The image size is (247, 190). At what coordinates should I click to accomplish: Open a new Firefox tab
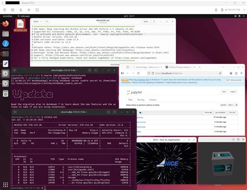200,67
